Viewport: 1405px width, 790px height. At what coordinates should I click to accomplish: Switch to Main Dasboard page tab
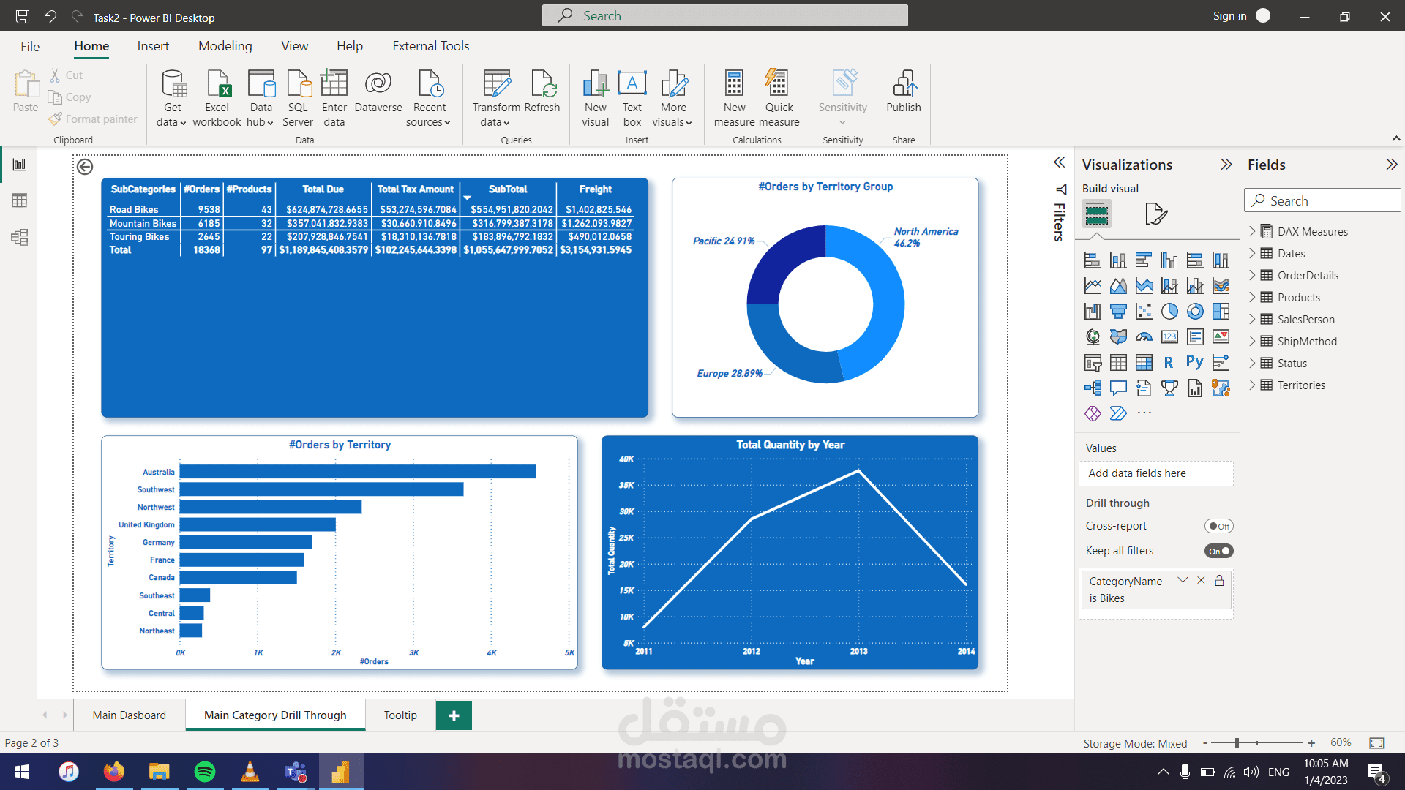pyautogui.click(x=130, y=715)
